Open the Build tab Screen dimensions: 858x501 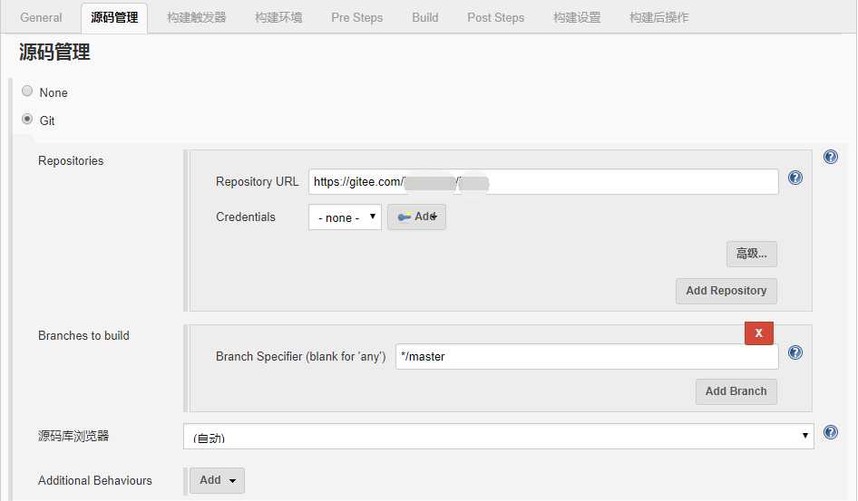(x=424, y=17)
